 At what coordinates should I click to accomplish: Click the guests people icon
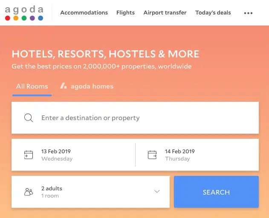[x=29, y=192]
